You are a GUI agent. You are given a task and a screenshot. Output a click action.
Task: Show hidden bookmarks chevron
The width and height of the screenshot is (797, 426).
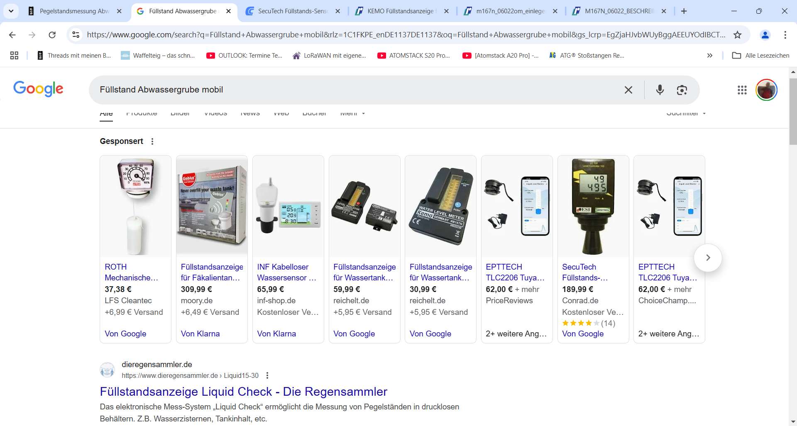point(709,55)
